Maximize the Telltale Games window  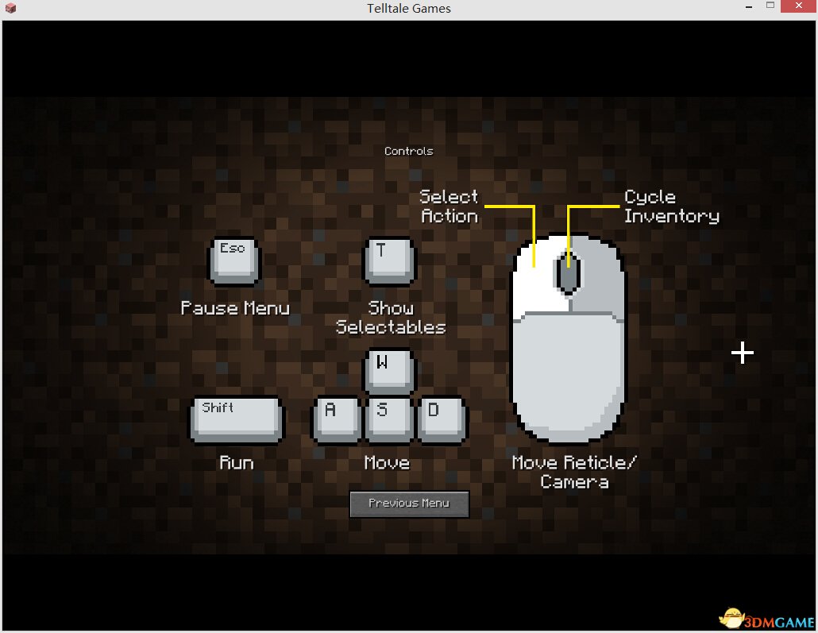[x=770, y=6]
